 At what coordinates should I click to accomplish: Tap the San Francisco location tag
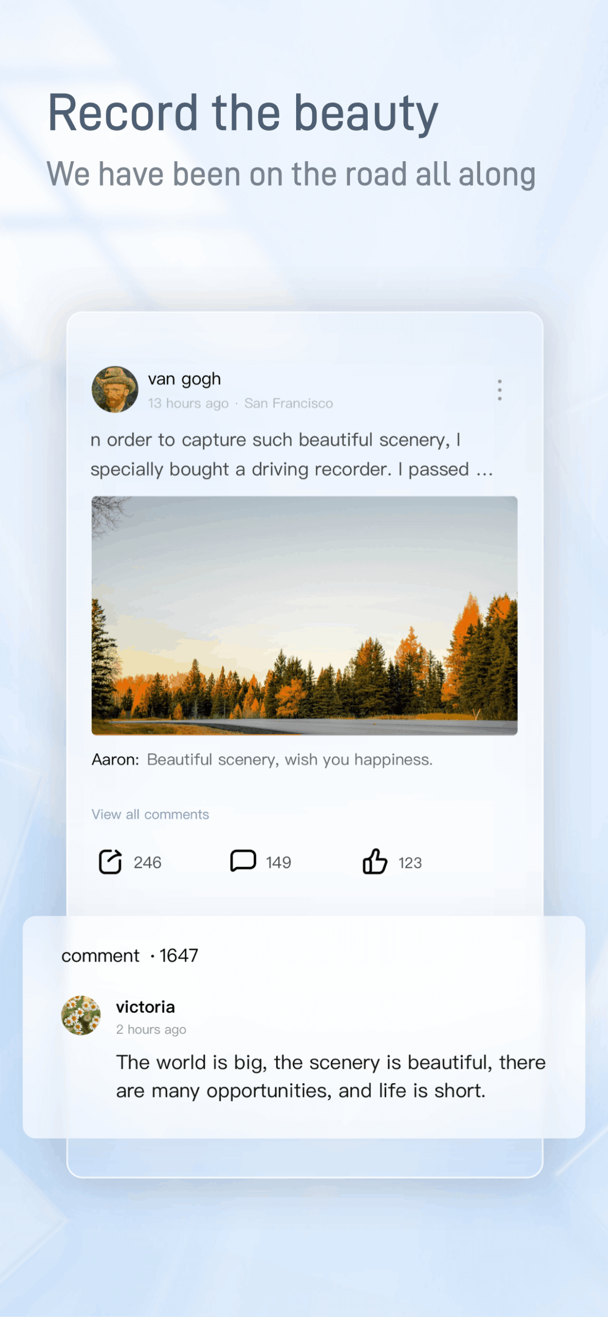[289, 403]
